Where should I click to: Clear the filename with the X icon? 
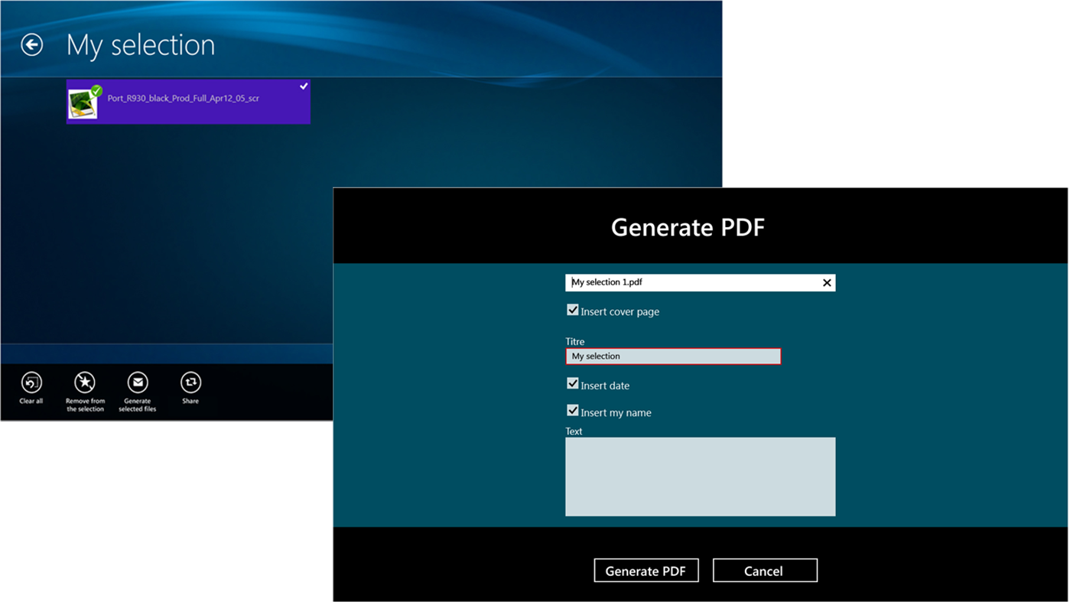coord(826,282)
